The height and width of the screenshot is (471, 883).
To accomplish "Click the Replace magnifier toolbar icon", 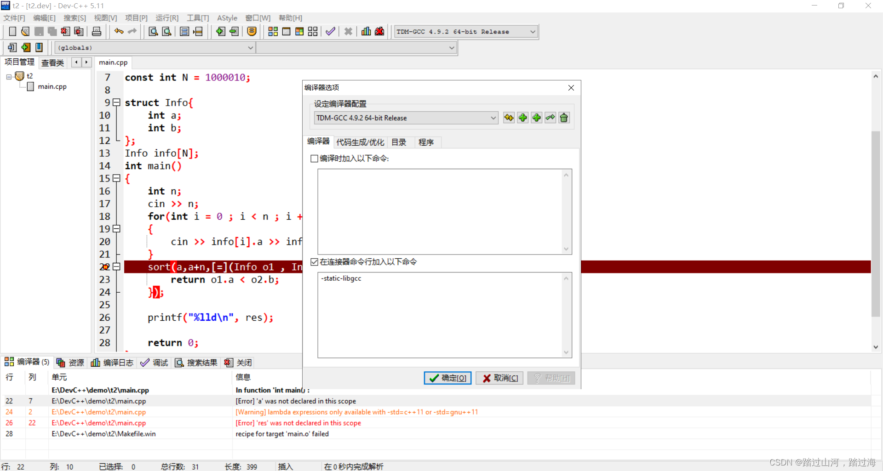I will pos(167,31).
